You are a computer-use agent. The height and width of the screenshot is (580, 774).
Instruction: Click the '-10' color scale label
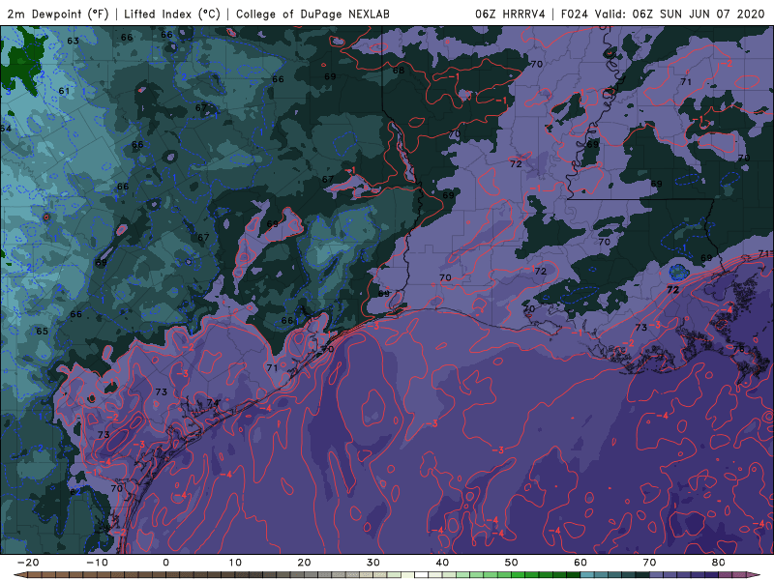tap(97, 563)
